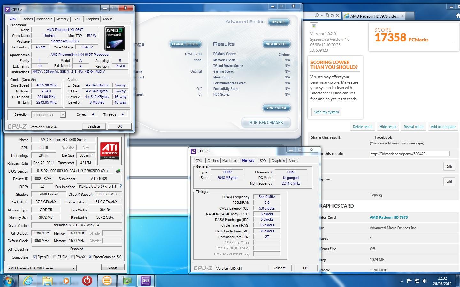Toggle the PhysX checkbox in GPU-Z
Screen dimensions: 460x287
(x=73, y=257)
